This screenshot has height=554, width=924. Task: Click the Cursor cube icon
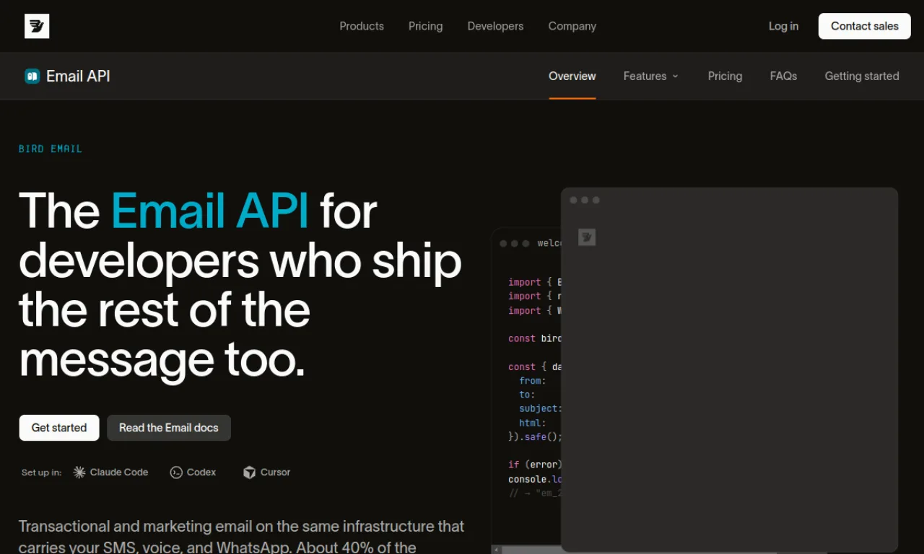coord(250,472)
